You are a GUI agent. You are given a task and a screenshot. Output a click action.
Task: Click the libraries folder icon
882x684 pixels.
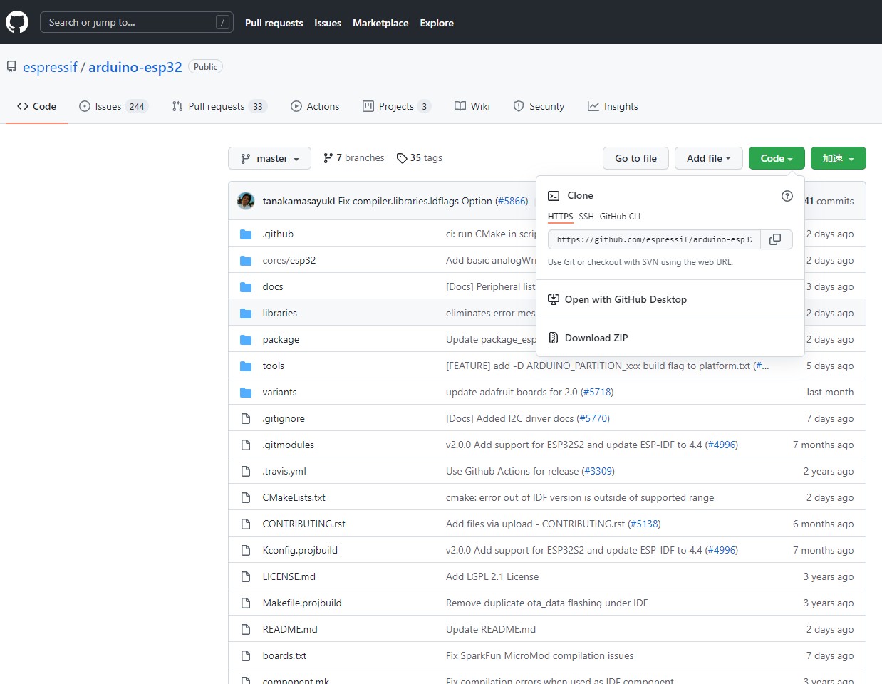[x=246, y=313]
